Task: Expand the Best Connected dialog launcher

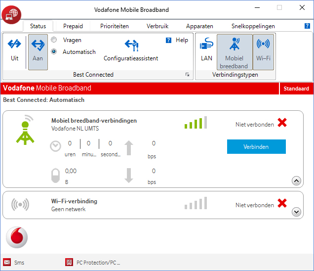Action: tap(187, 75)
